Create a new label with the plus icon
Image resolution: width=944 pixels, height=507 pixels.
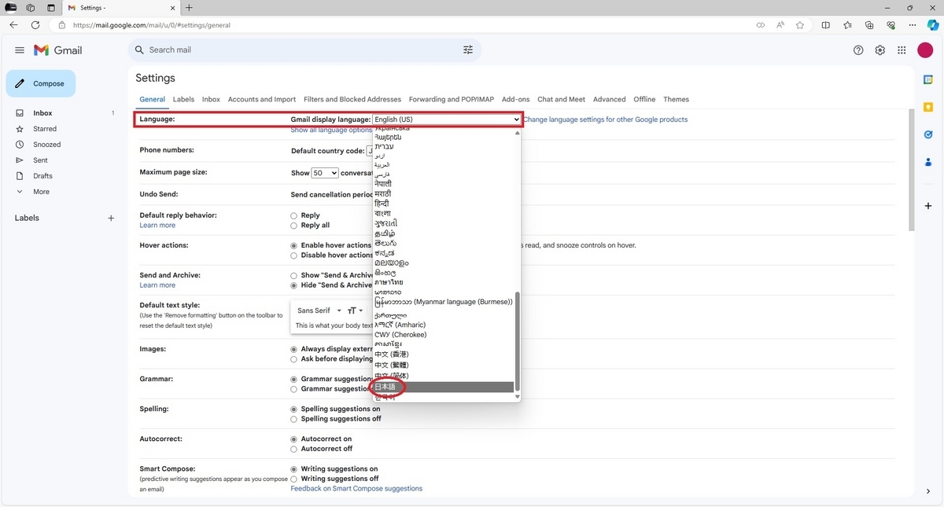[x=111, y=219]
